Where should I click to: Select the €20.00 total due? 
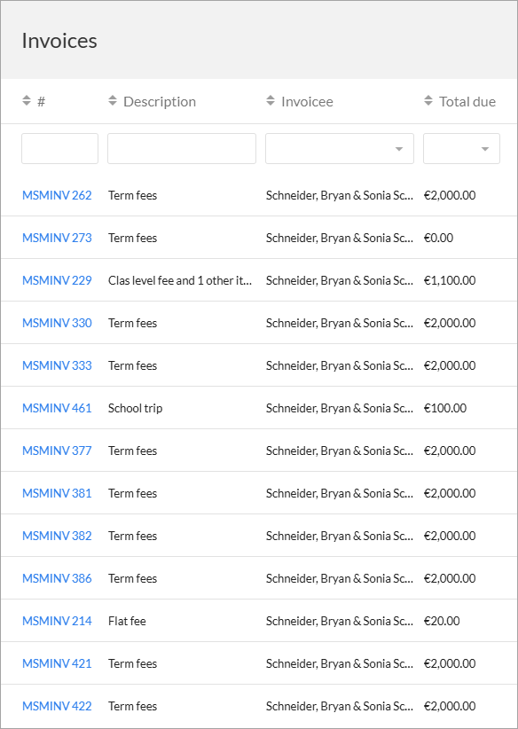(442, 621)
